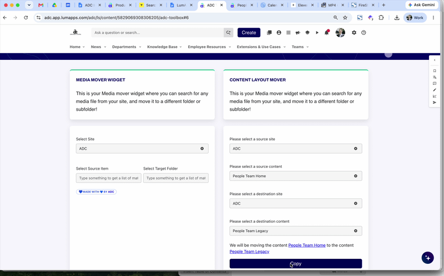The width and height of the screenshot is (444, 276).
Task: Clear the source site ADC selection
Action: pyautogui.click(x=356, y=149)
